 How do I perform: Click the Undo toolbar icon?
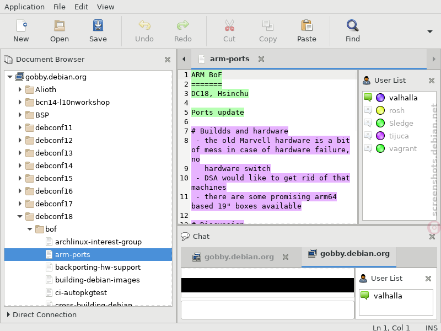click(144, 25)
